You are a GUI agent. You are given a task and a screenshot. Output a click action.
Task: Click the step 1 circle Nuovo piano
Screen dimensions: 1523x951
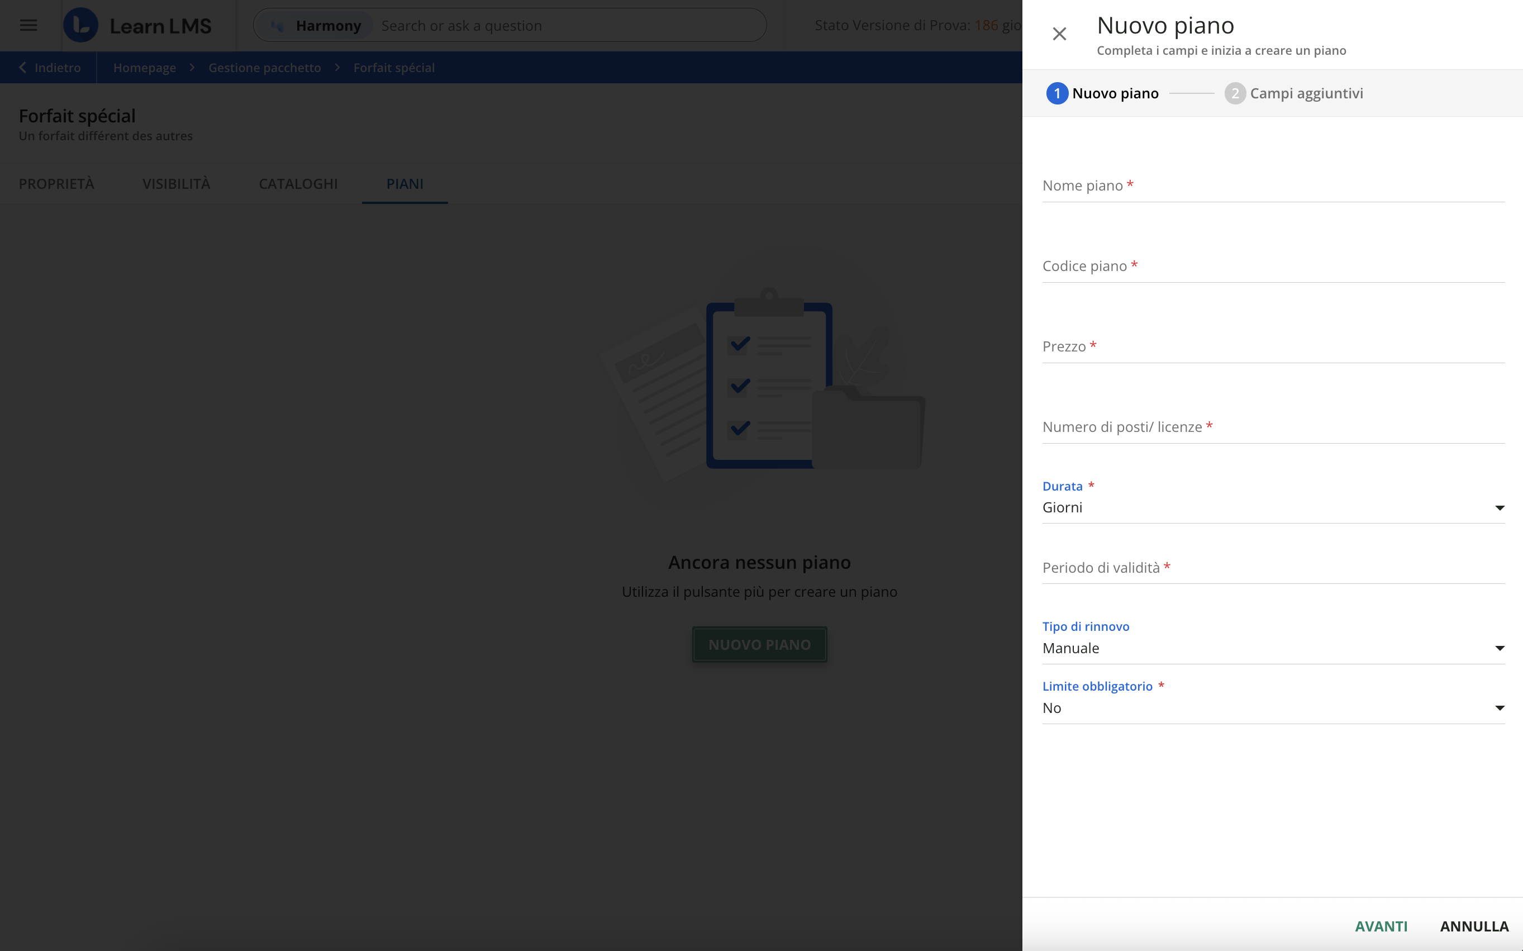tap(1057, 94)
